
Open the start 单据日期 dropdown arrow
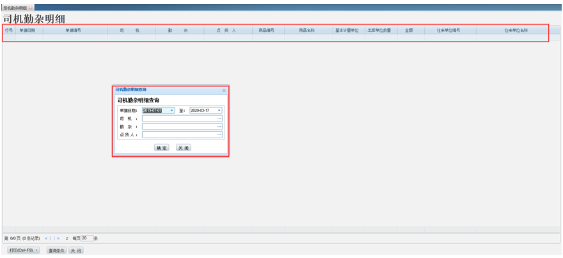tap(171, 111)
